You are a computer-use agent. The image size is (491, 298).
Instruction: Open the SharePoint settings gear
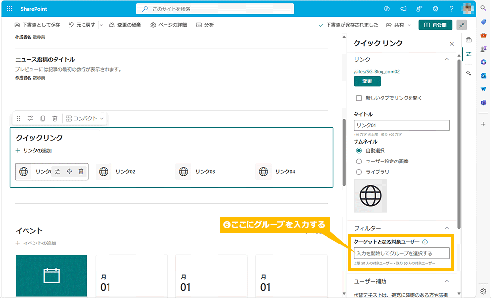click(435, 9)
